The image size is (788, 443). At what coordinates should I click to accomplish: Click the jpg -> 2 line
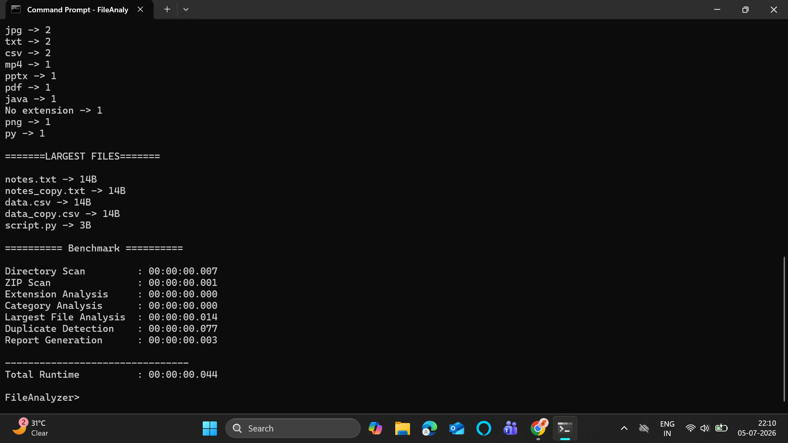(x=28, y=30)
